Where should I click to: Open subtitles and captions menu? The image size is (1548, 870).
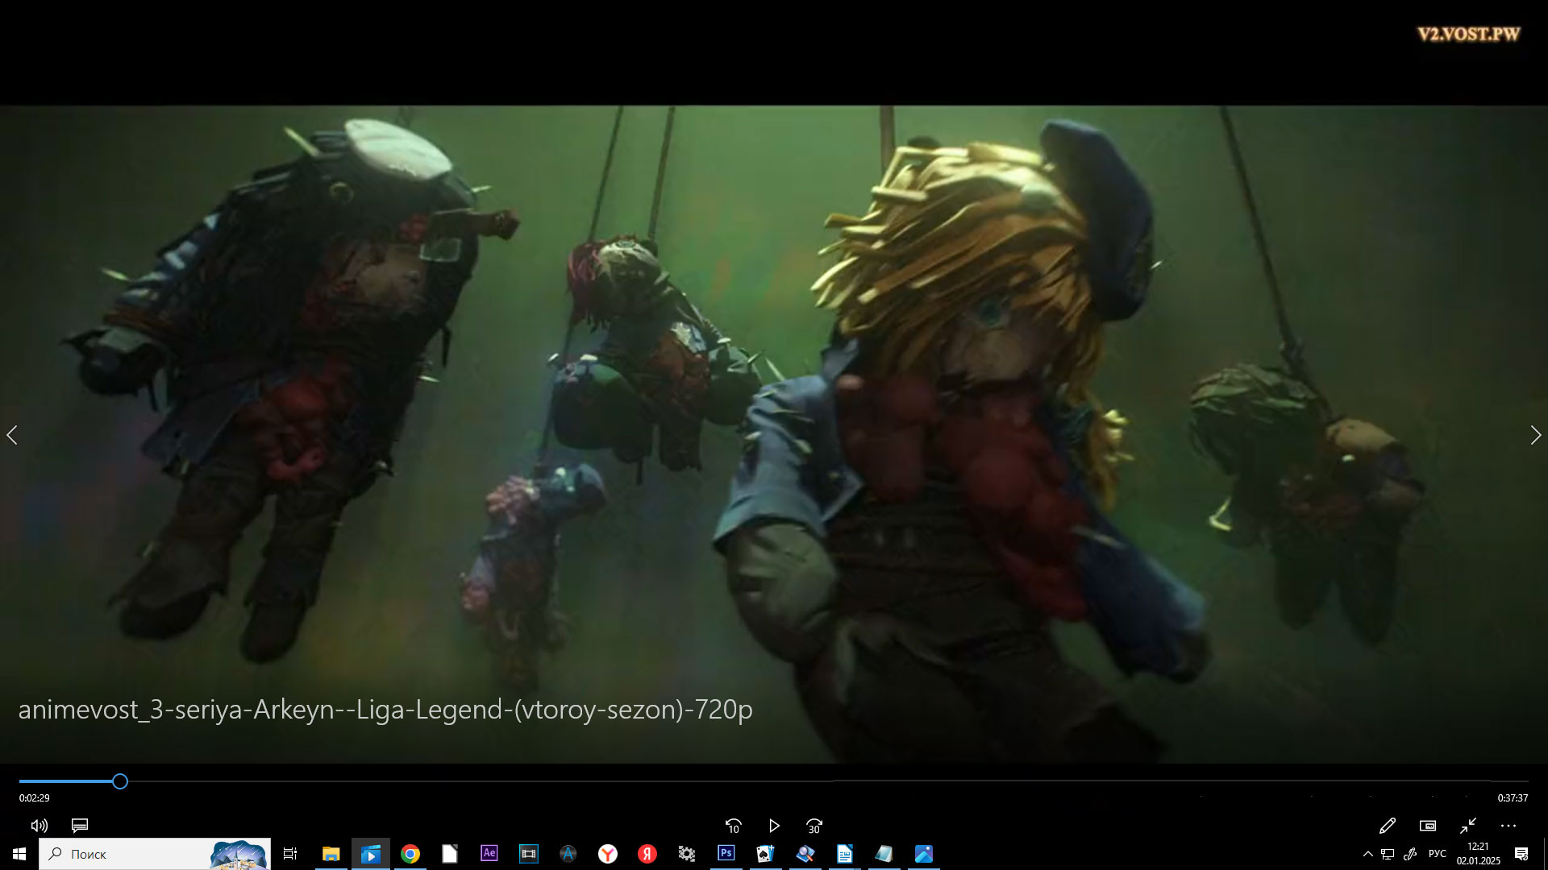pos(80,826)
